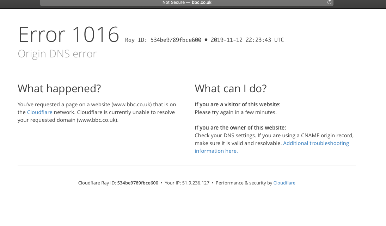The width and height of the screenshot is (386, 226).
Task: Click the footer Cloudflare Ray ID value
Action: [137, 183]
